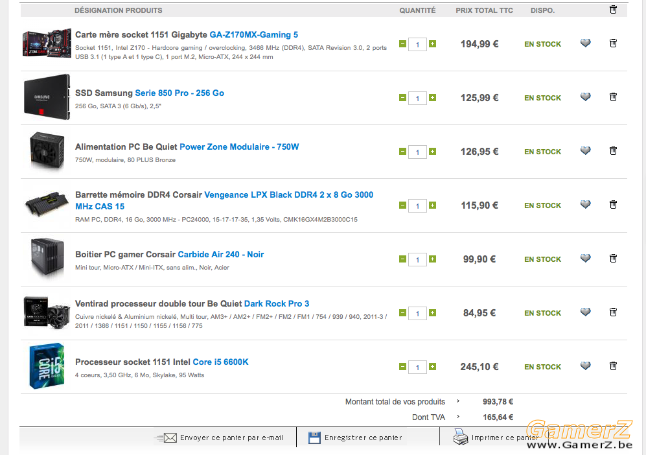This screenshot has width=646, height=455.
Task: Click the 245,10 € processor price
Action: 479,367
